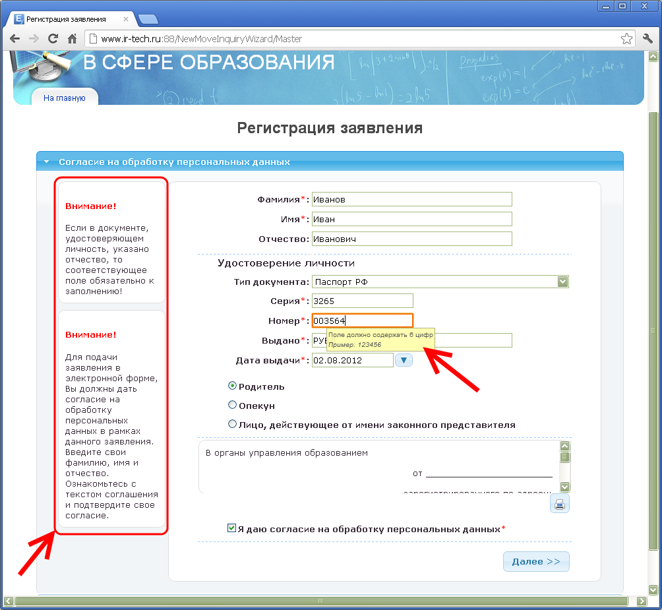The image size is (662, 610).
Task: Select Лицо, действующее от имени законного представителя
Action: [232, 424]
